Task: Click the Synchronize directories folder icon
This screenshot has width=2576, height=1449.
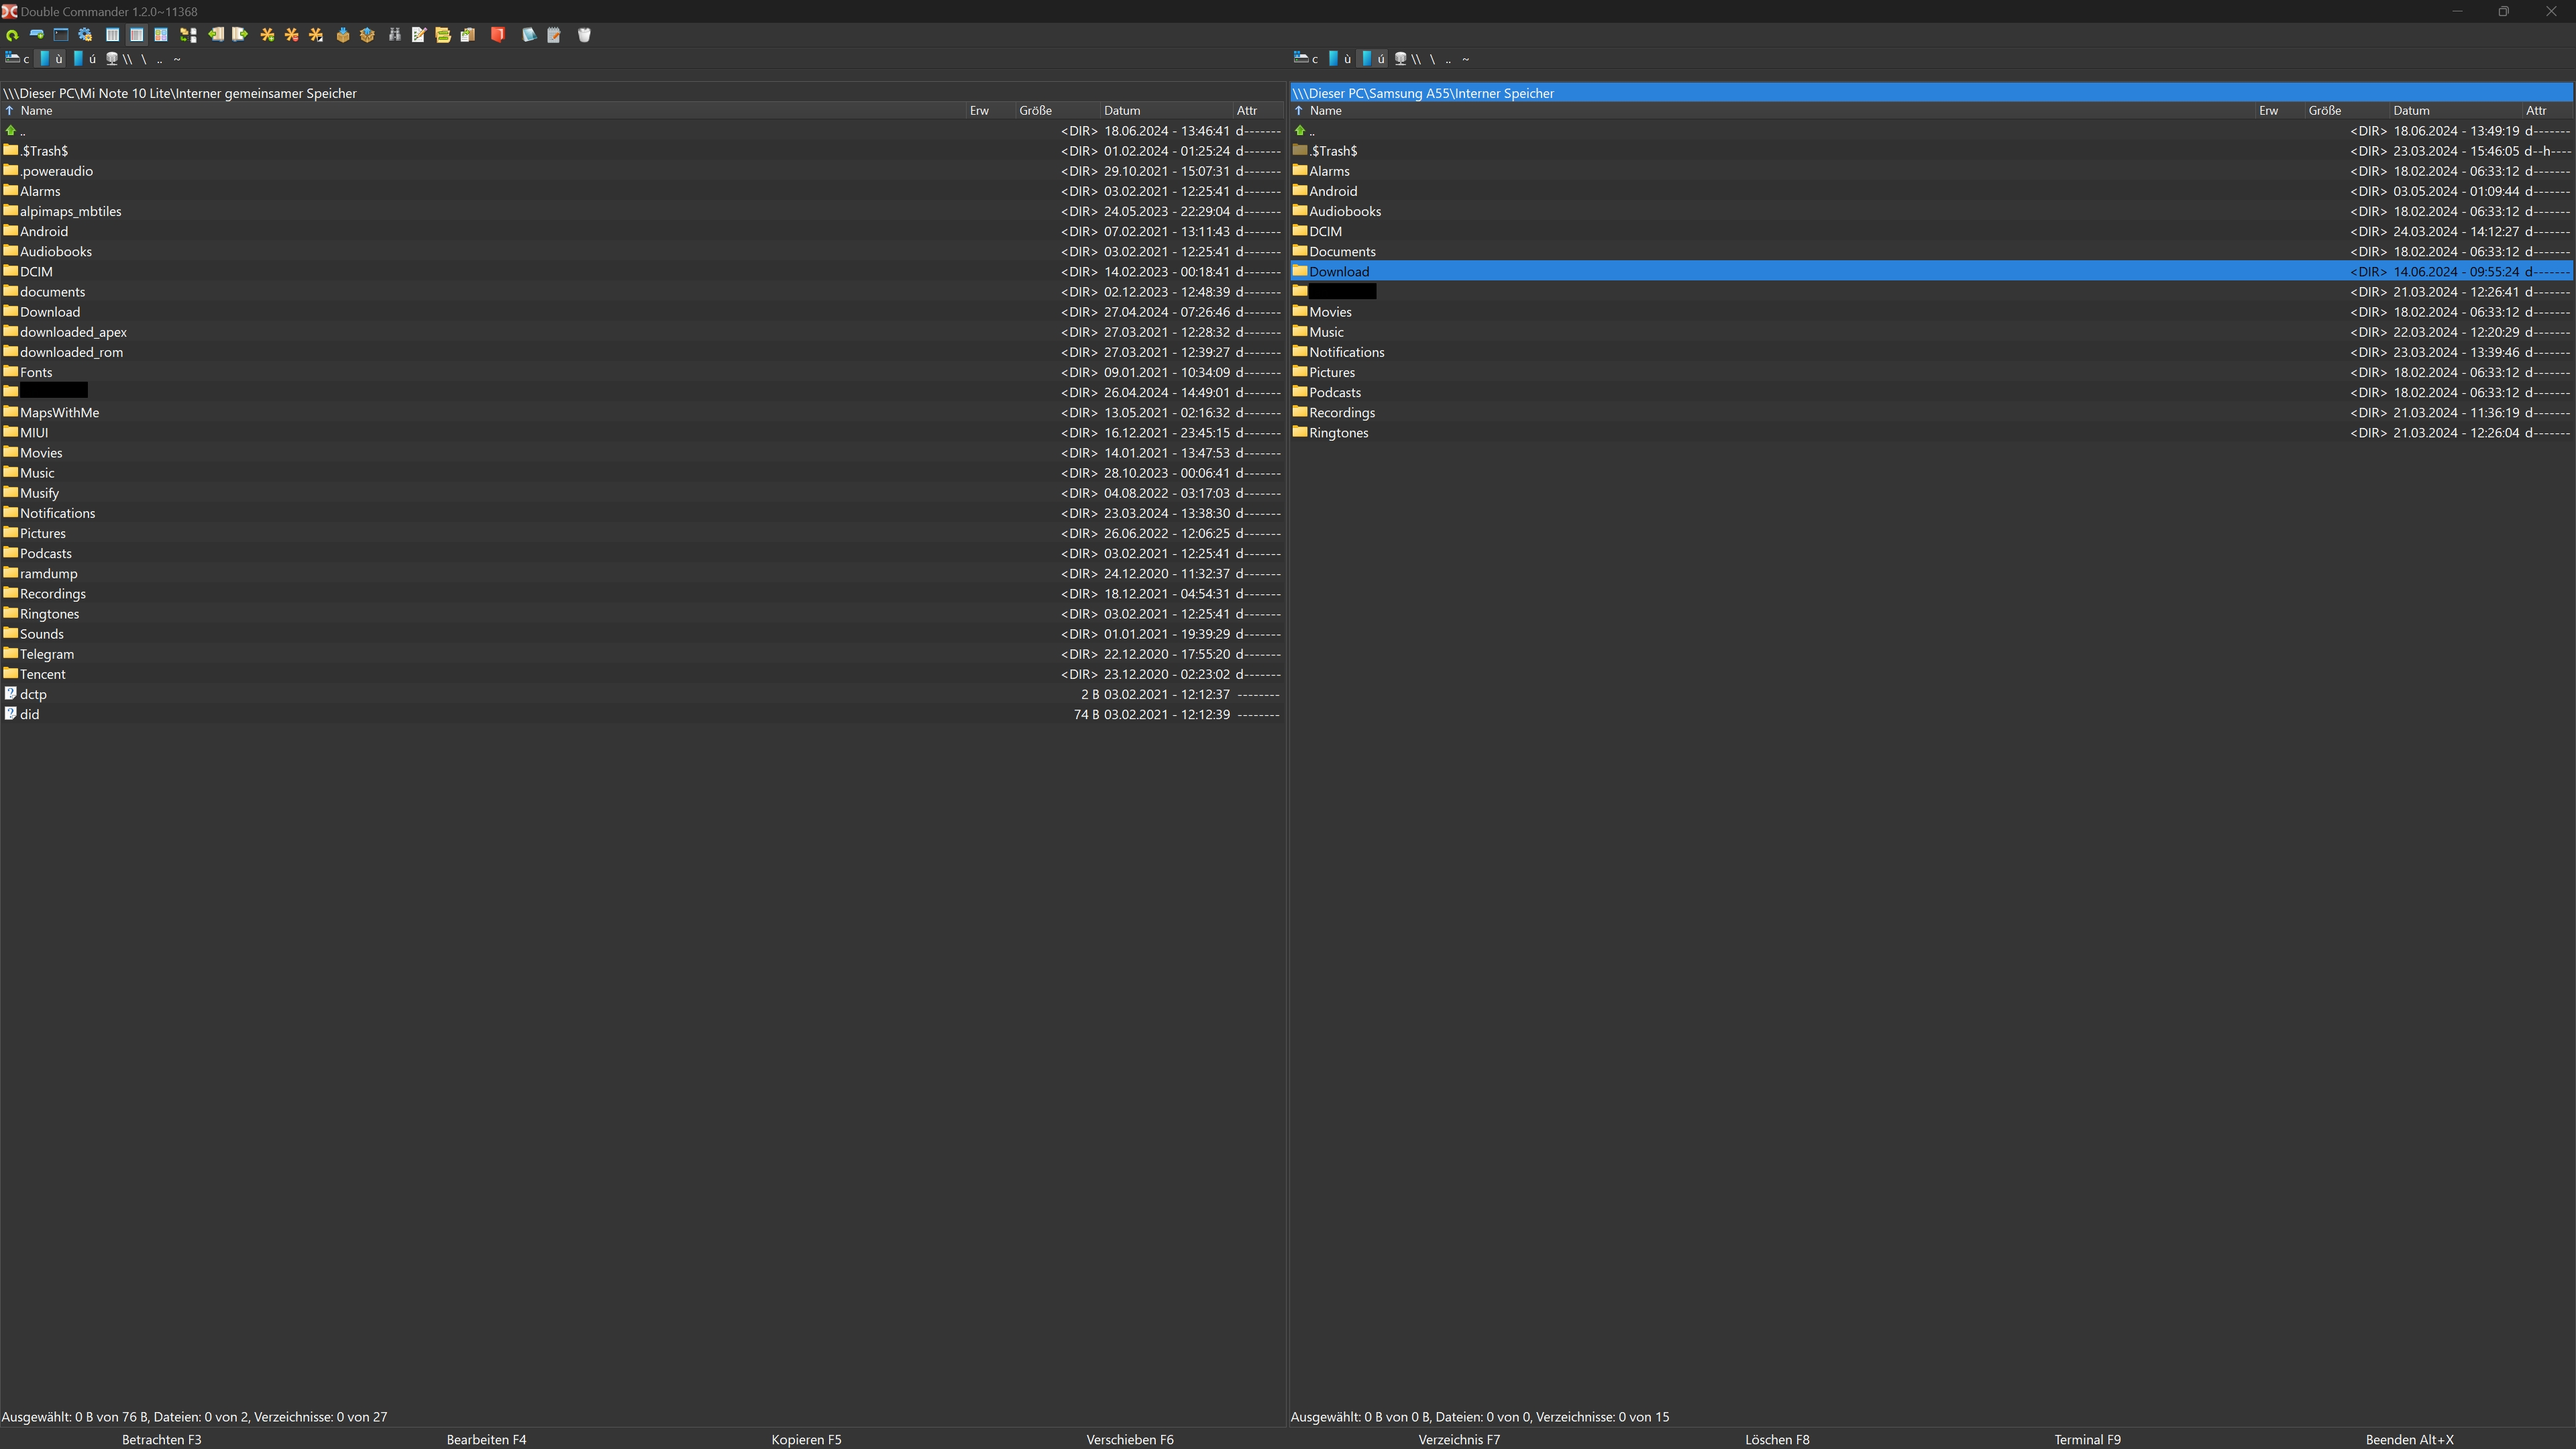Action: pyautogui.click(x=443, y=35)
